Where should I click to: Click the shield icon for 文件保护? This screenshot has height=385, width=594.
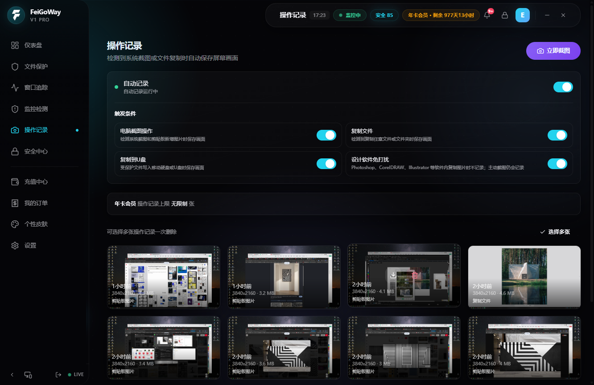(x=15, y=66)
